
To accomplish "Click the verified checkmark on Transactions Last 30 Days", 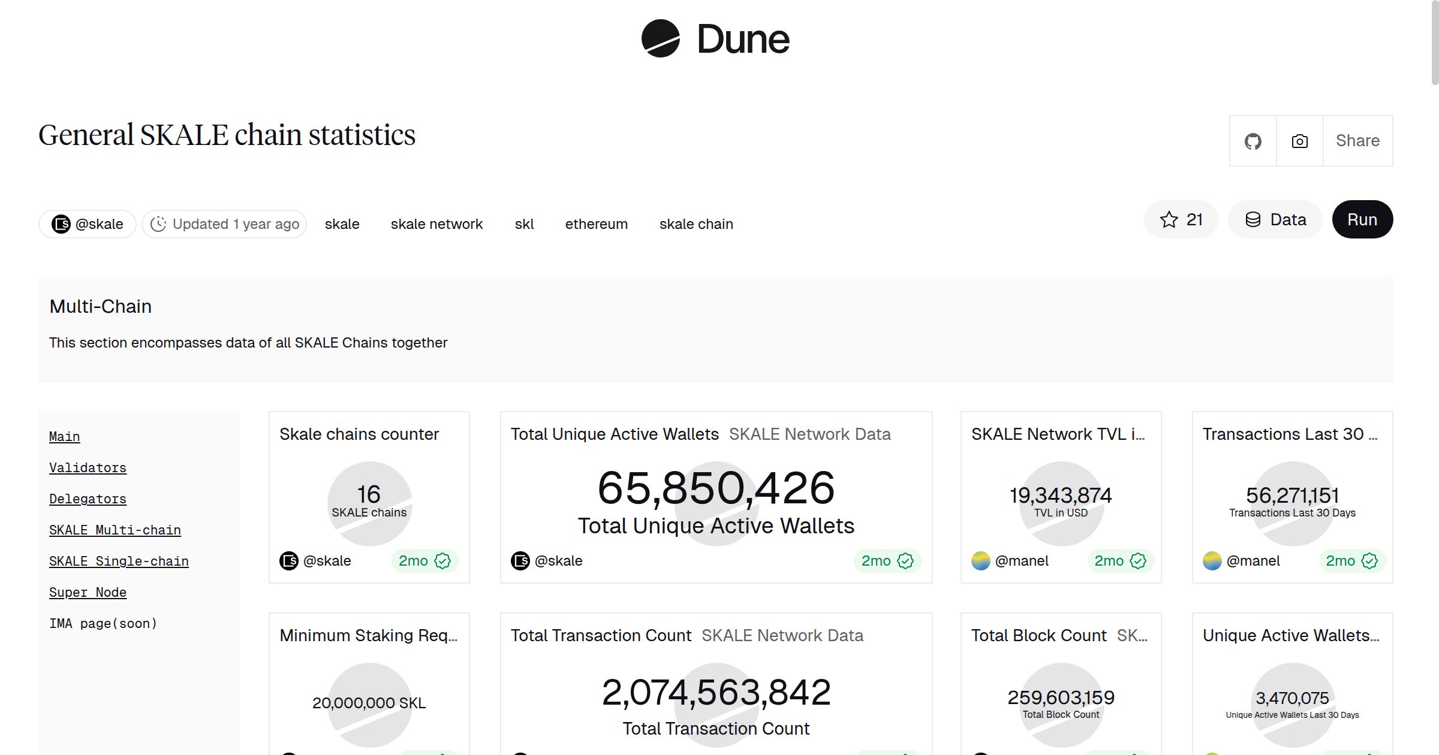I will click(1369, 560).
